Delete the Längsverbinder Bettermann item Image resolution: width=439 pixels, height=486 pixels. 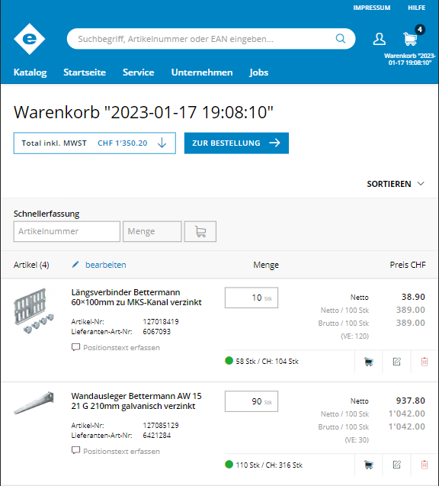[425, 362]
